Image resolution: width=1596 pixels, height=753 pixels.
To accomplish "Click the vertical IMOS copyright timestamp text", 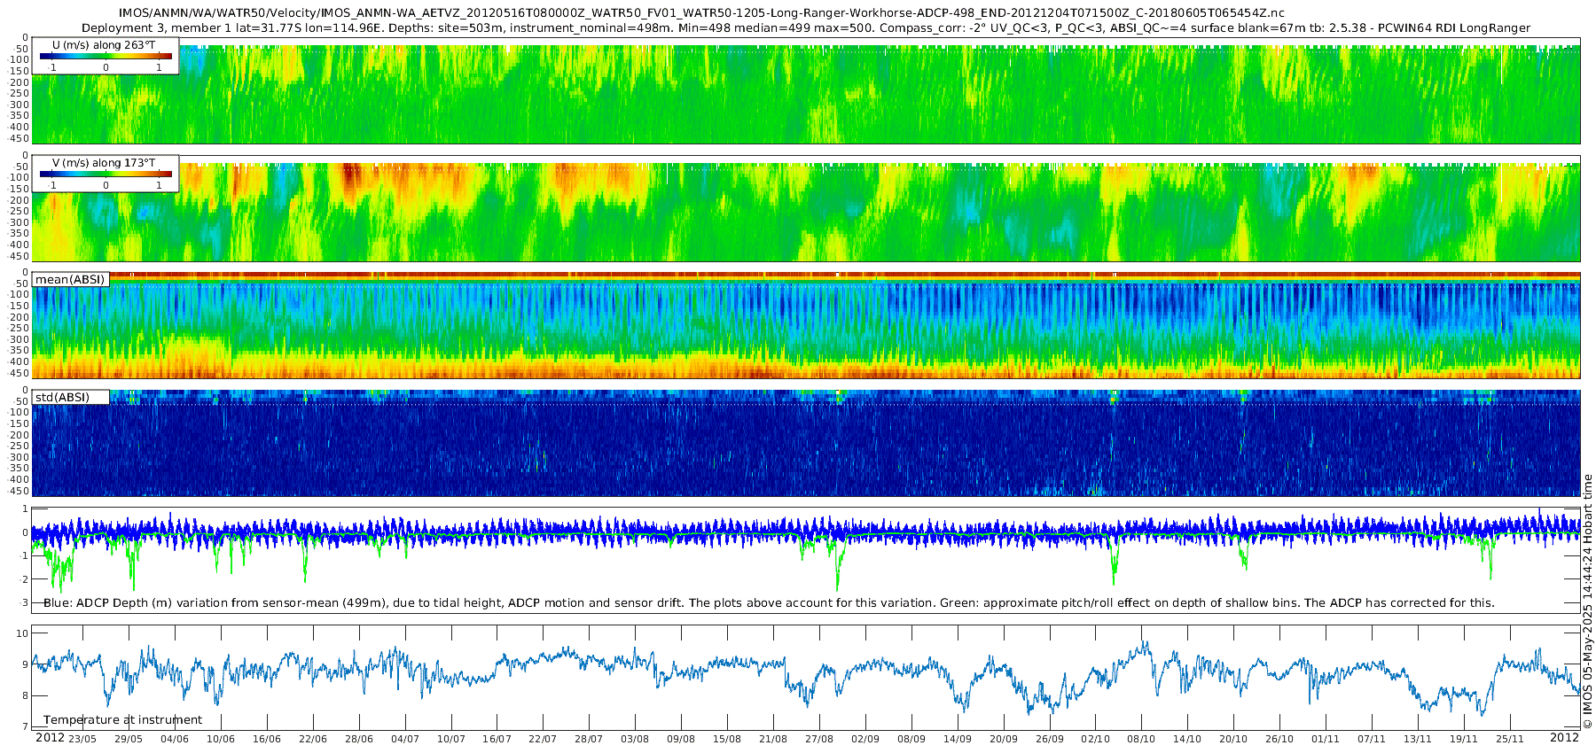I will (x=1587, y=602).
